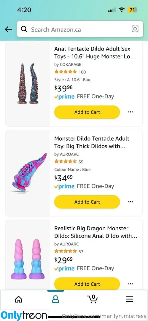Open the Realistic Big Dragon product title
Viewport: 148px width, 321px height.
[x=96, y=232]
